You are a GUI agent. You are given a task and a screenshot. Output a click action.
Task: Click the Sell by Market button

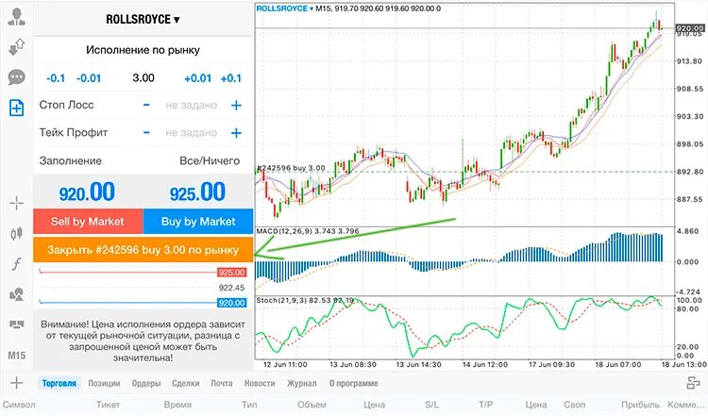(x=88, y=222)
